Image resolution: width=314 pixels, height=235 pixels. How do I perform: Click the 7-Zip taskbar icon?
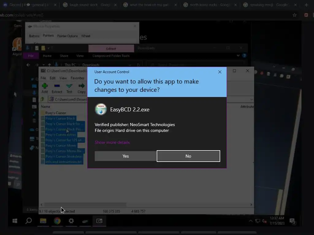[99, 221]
